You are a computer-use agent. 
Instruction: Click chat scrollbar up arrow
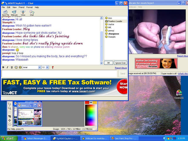101,18
